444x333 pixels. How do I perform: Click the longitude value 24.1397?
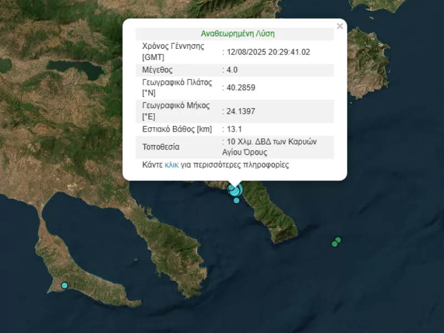click(x=241, y=112)
